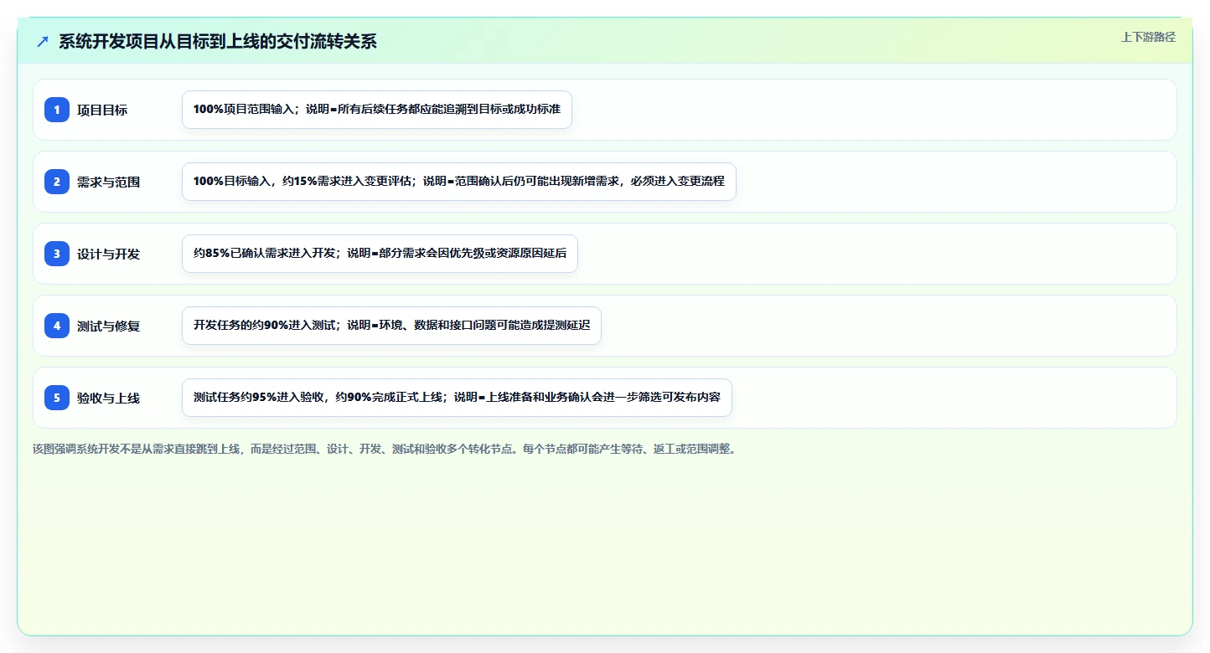Select the 设计与开发 step label

[108, 254]
